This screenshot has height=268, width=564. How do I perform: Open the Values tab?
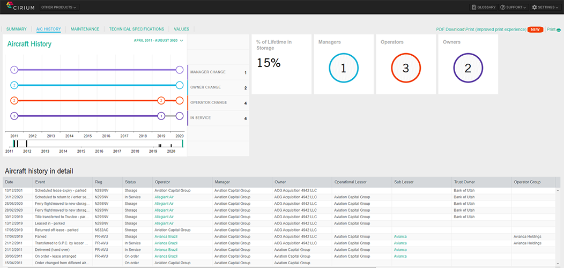(182, 29)
